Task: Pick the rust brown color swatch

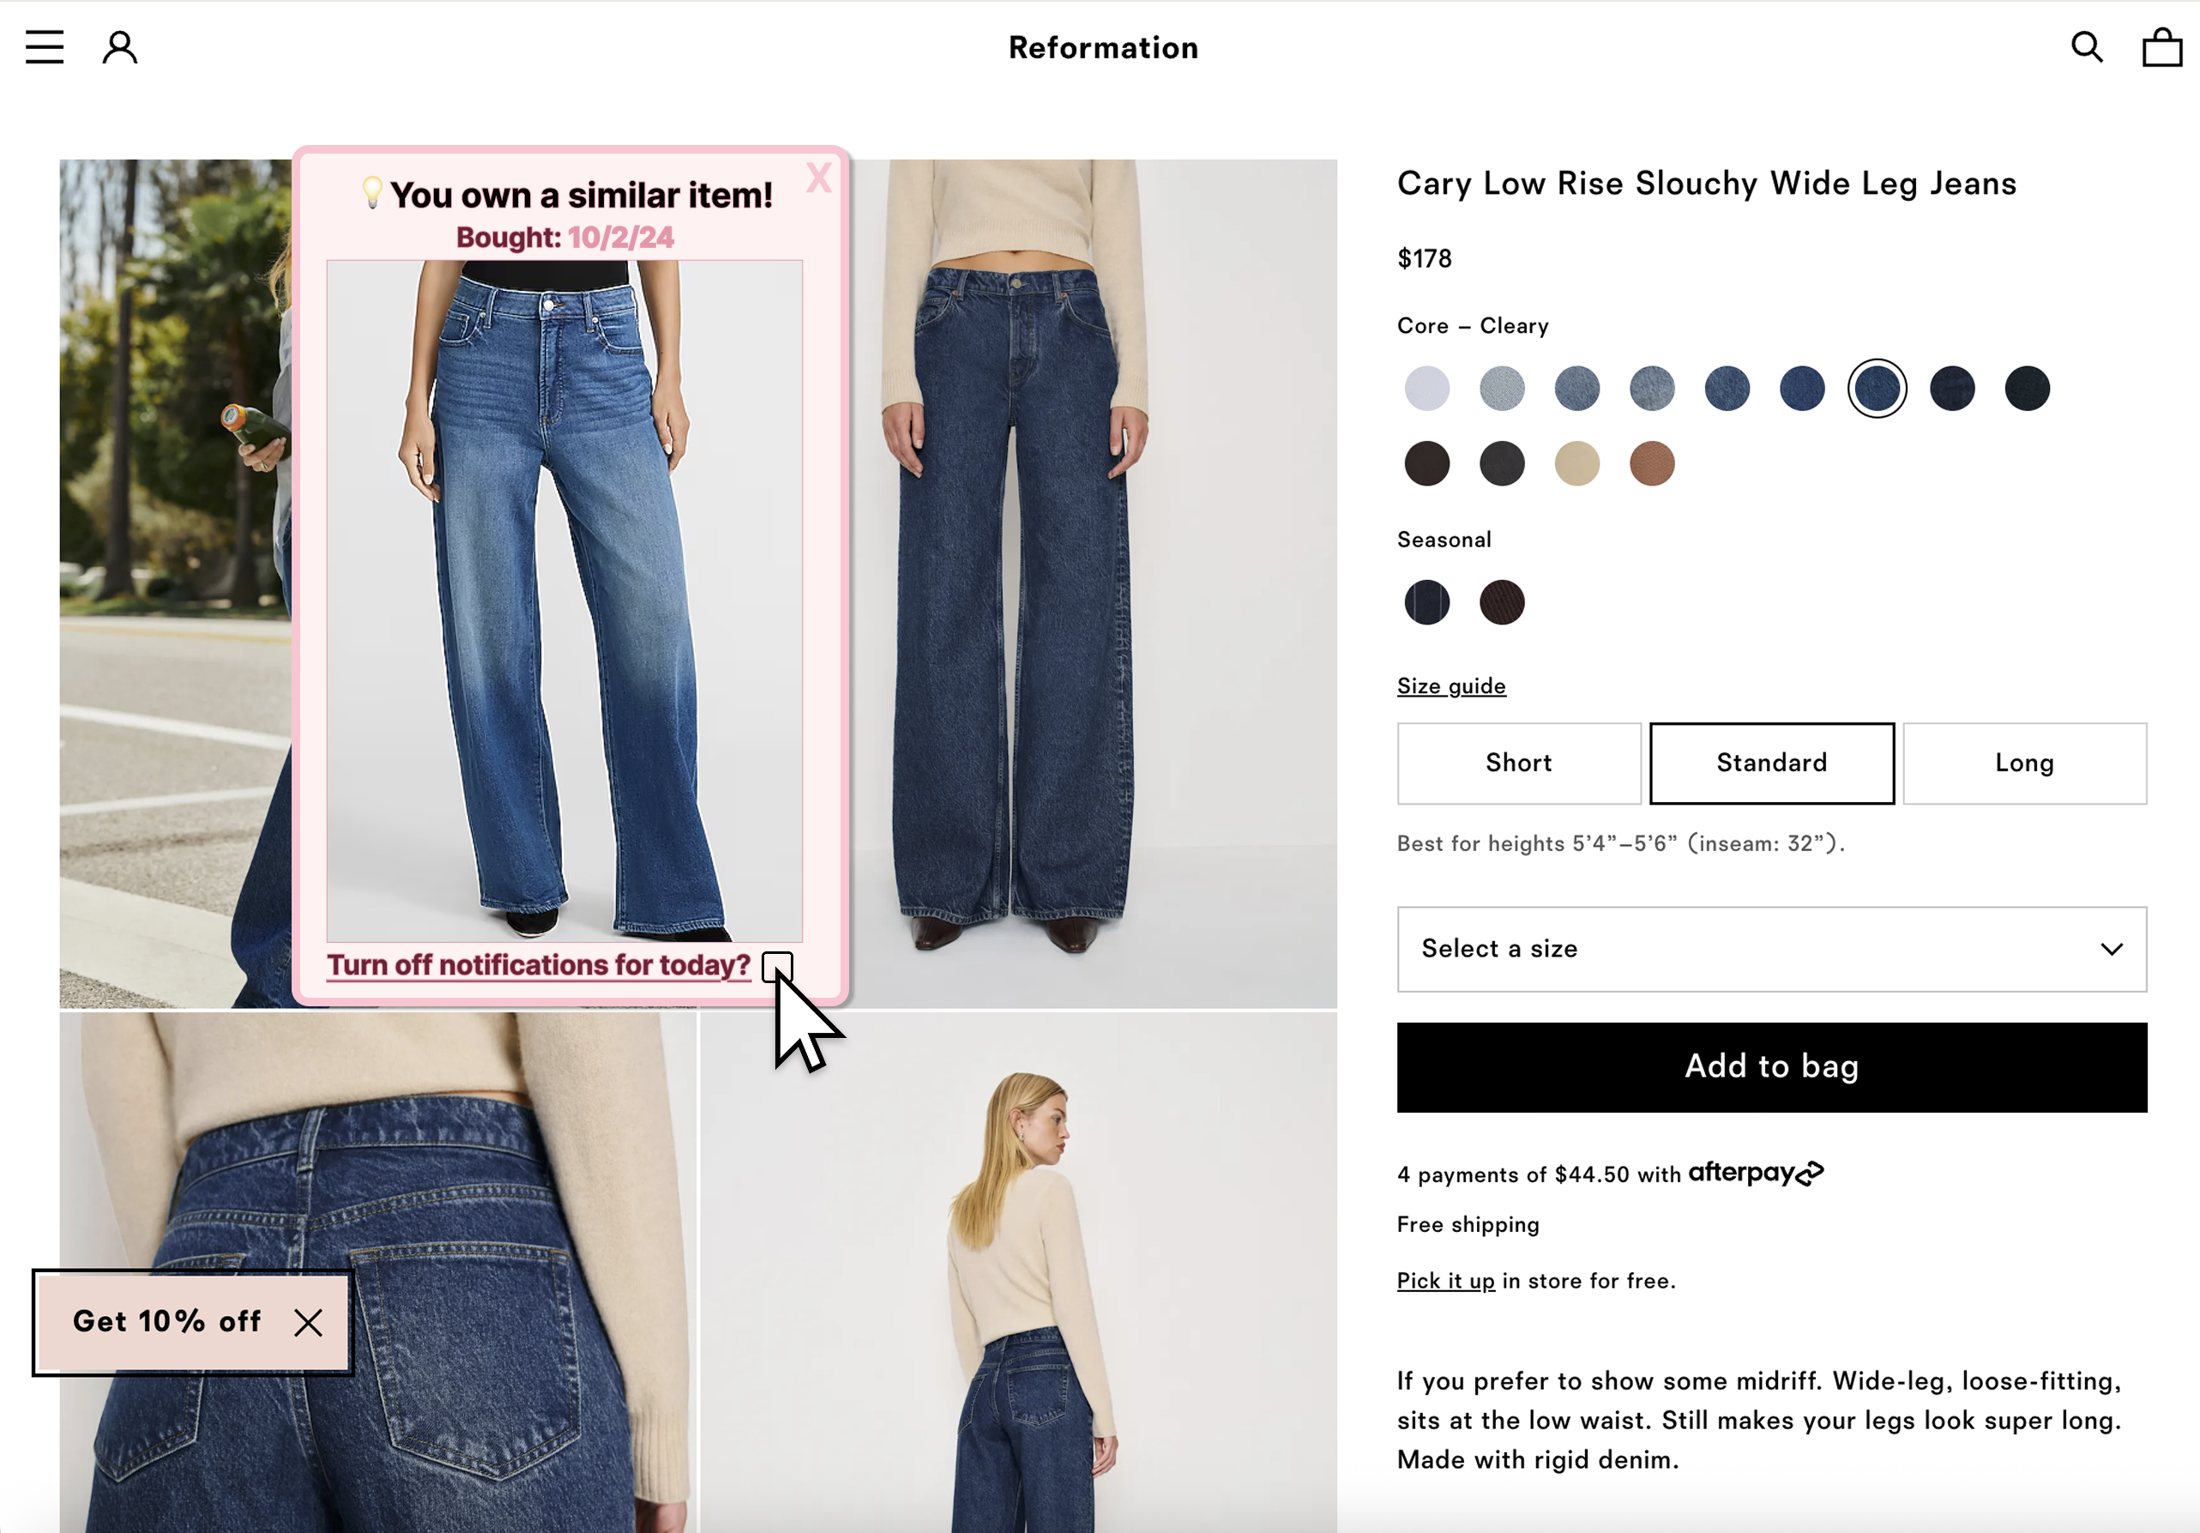Action: click(1652, 464)
